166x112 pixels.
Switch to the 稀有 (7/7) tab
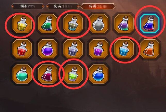tap(28, 6)
